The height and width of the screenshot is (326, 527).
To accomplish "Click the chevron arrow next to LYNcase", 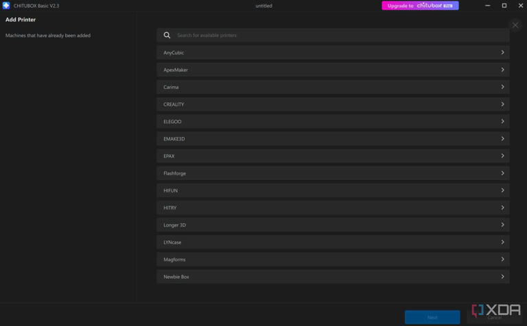I will [x=502, y=242].
